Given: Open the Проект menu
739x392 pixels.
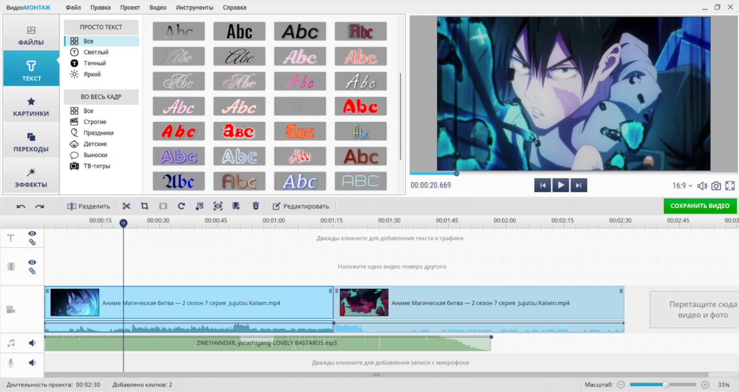Looking at the screenshot, I should [x=130, y=8].
